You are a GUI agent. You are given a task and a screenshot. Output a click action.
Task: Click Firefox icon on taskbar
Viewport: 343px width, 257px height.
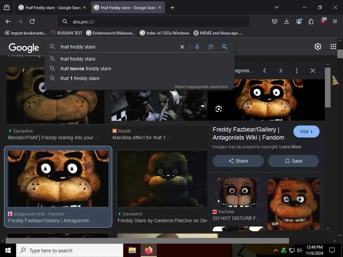click(x=148, y=250)
